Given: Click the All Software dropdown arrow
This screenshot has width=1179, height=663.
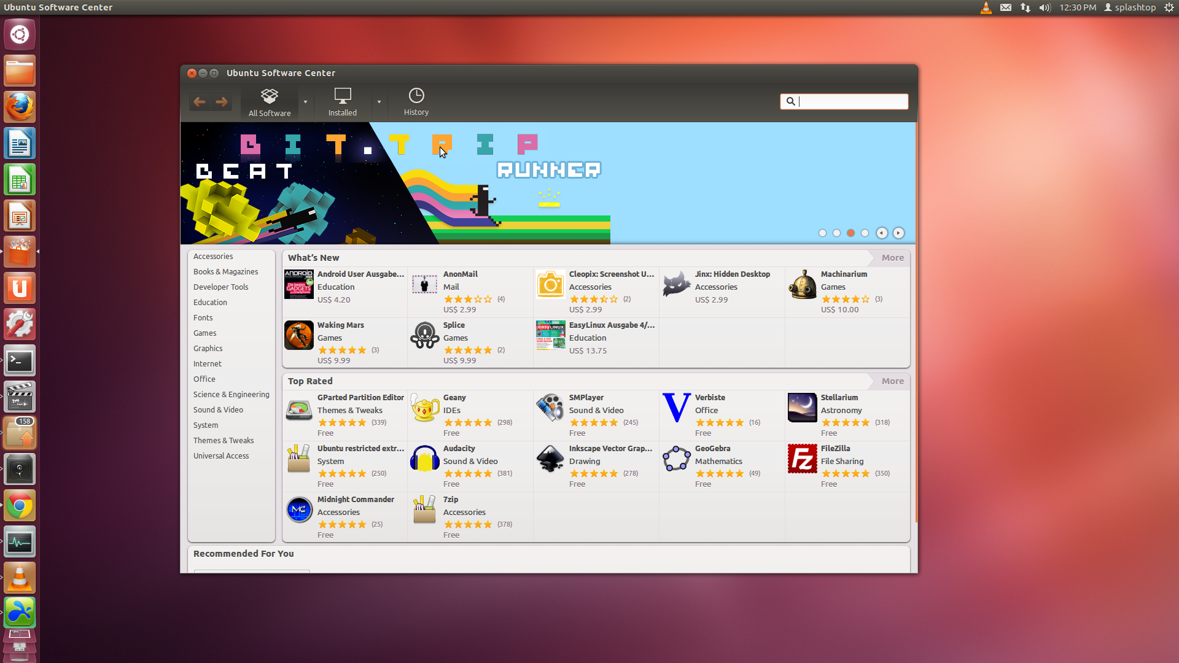Looking at the screenshot, I should (305, 102).
